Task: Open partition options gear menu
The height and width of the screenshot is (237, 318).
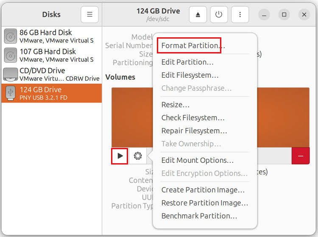Action: click(138, 156)
